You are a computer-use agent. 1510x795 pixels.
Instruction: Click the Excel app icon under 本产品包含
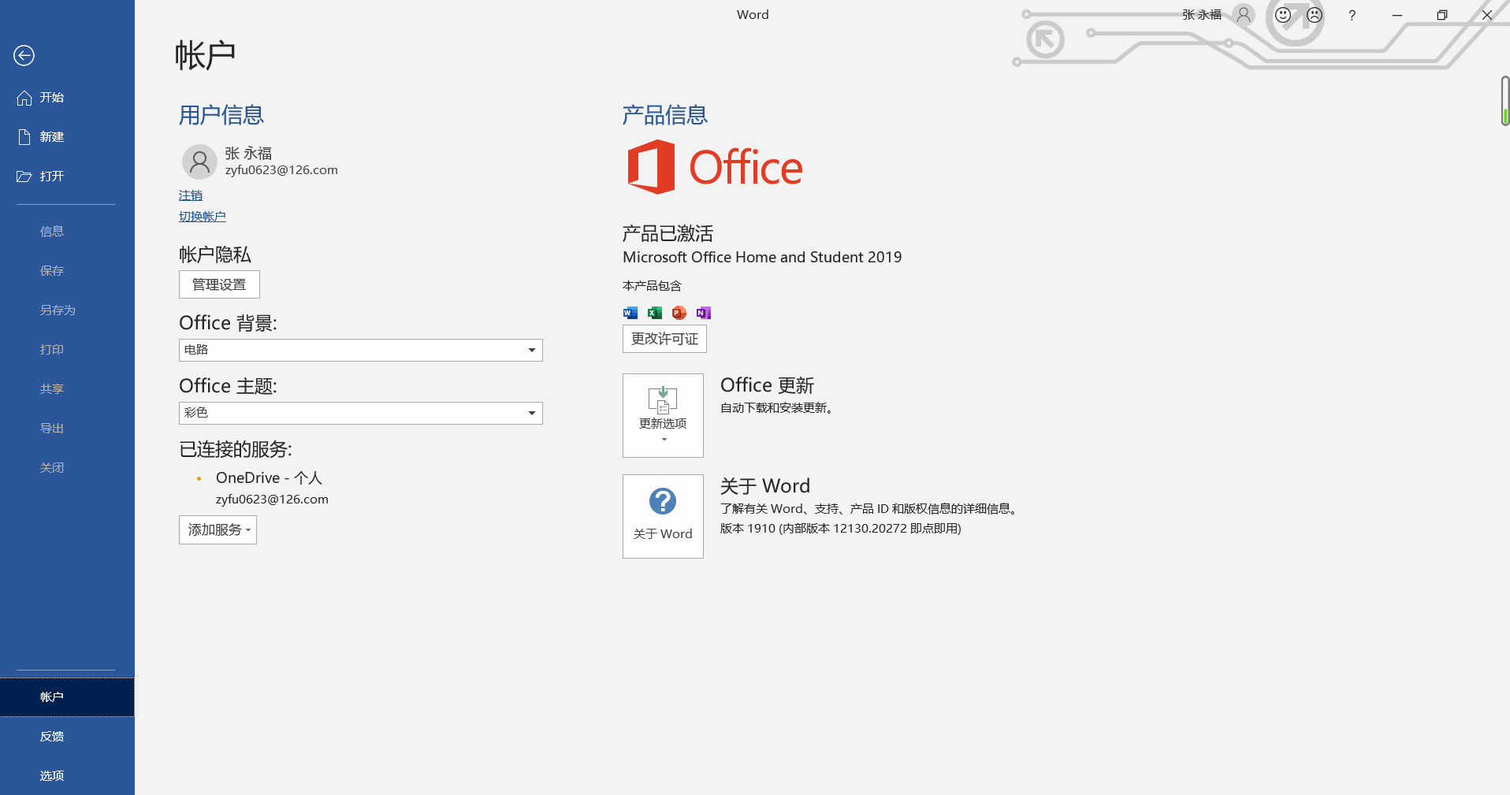(x=655, y=313)
